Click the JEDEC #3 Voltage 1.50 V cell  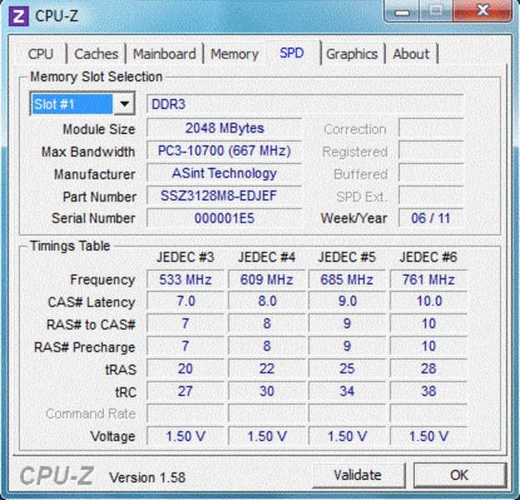coord(185,437)
